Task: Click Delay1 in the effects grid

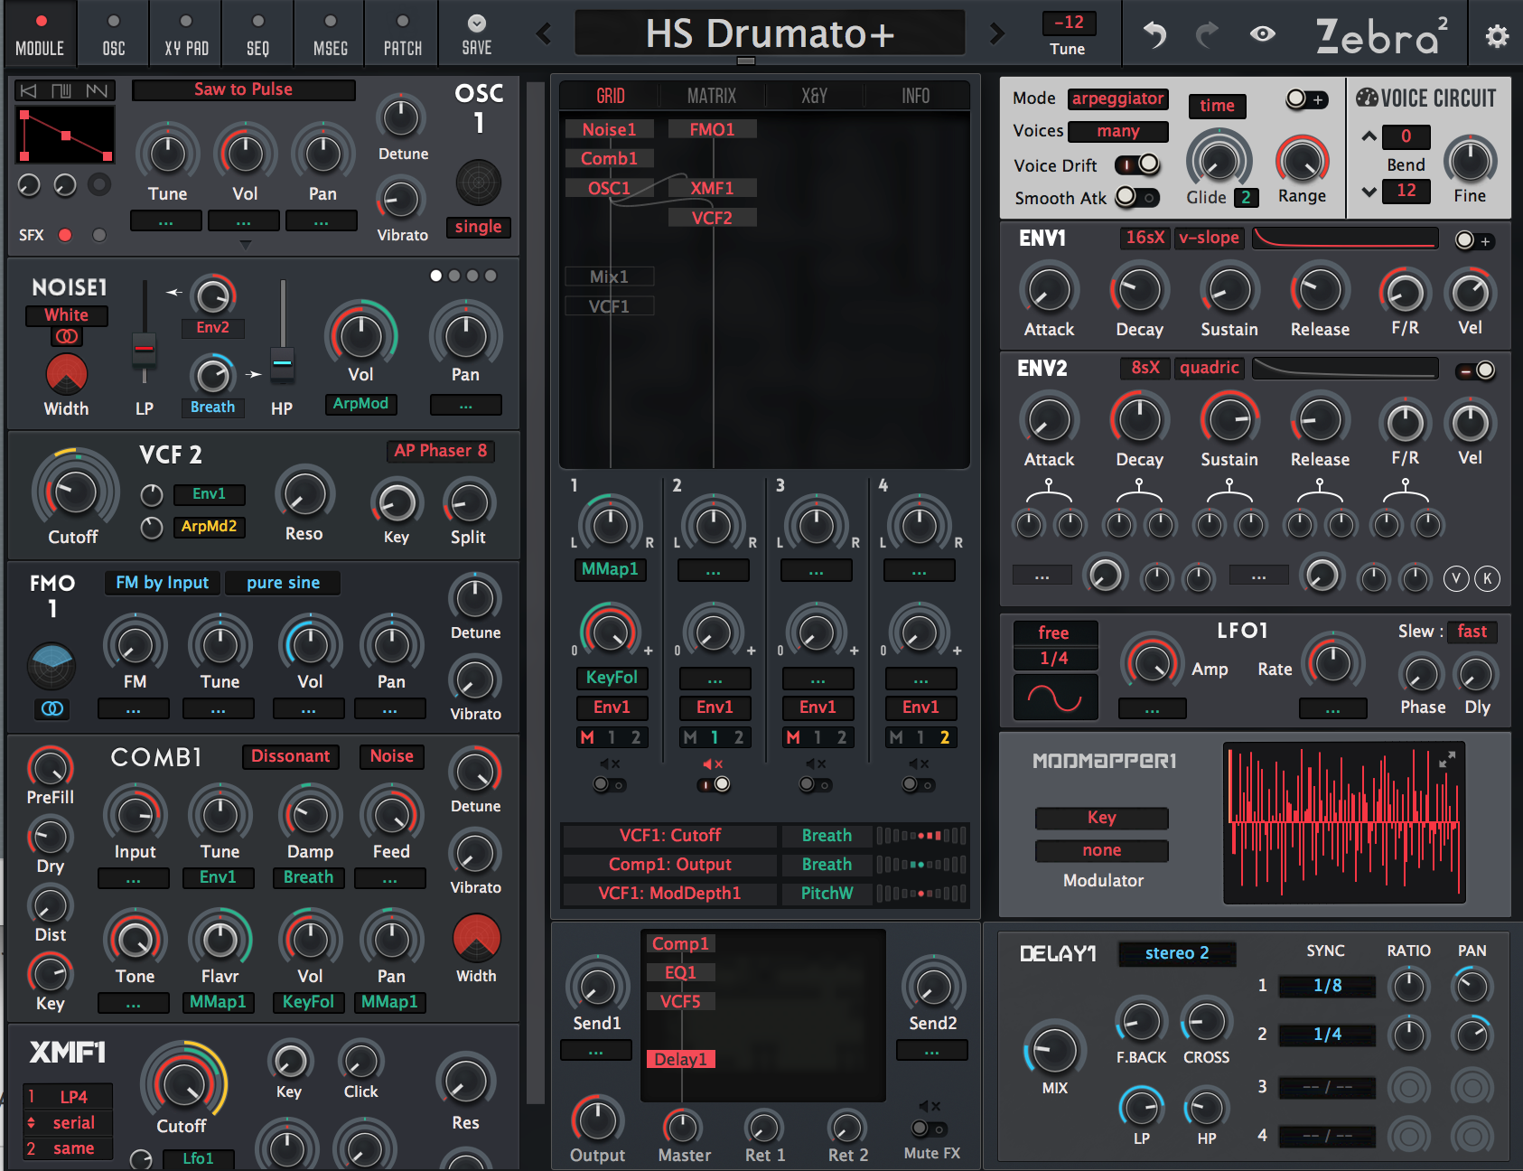Action: click(x=680, y=1059)
